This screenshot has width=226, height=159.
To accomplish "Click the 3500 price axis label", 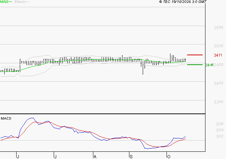I will (x=218, y=46).
